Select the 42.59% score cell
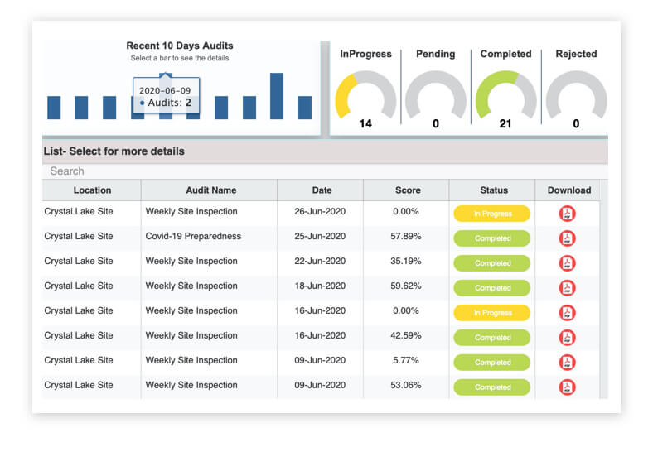Screen dimensions: 653x452 click(x=405, y=335)
